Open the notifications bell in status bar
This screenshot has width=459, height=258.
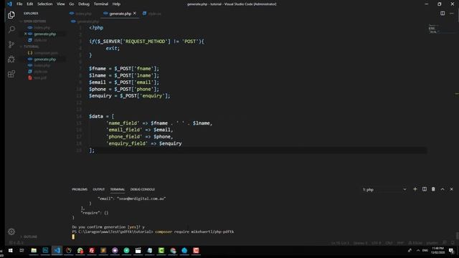453,243
